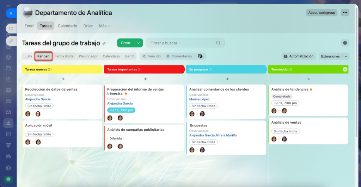Switch to the Feed tab
This screenshot has width=361, height=187.
pos(29,26)
